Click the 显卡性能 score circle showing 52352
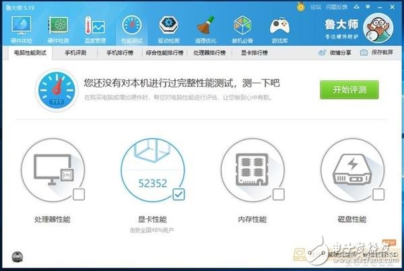This screenshot has height=271, width=404. 153,170
